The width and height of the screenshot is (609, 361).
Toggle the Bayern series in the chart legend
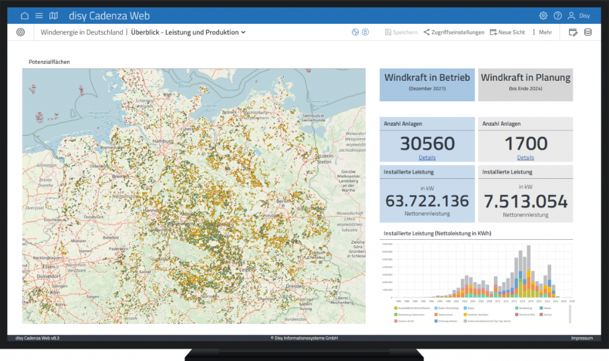(x=468, y=308)
